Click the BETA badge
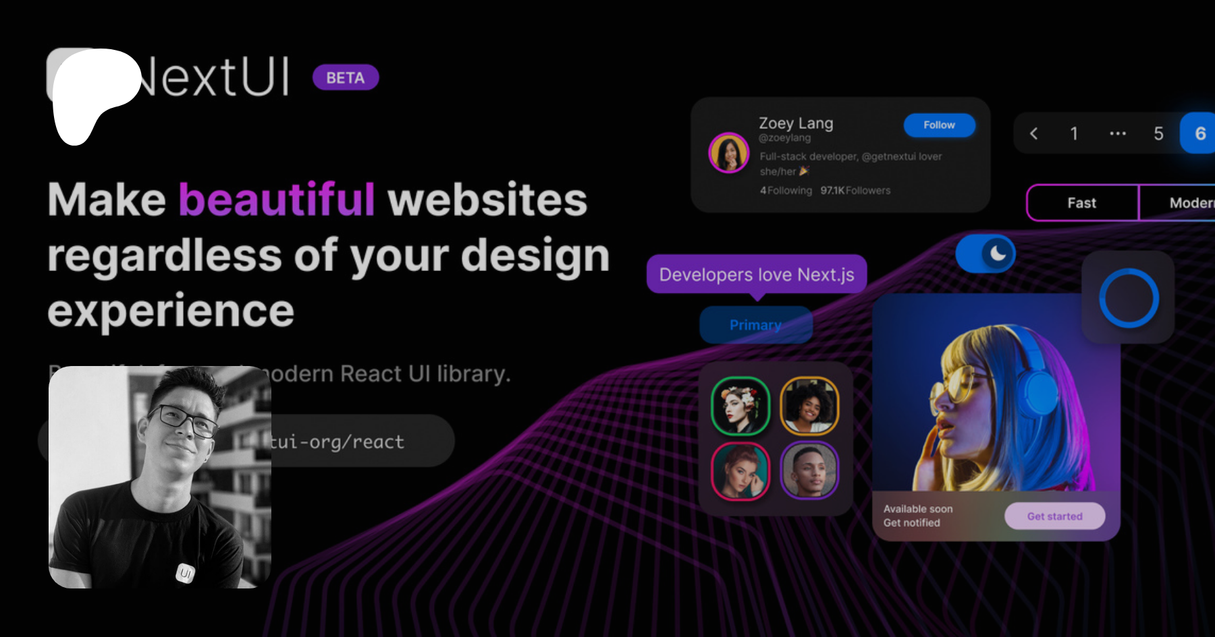Screen dimensions: 1215x637 pos(346,78)
